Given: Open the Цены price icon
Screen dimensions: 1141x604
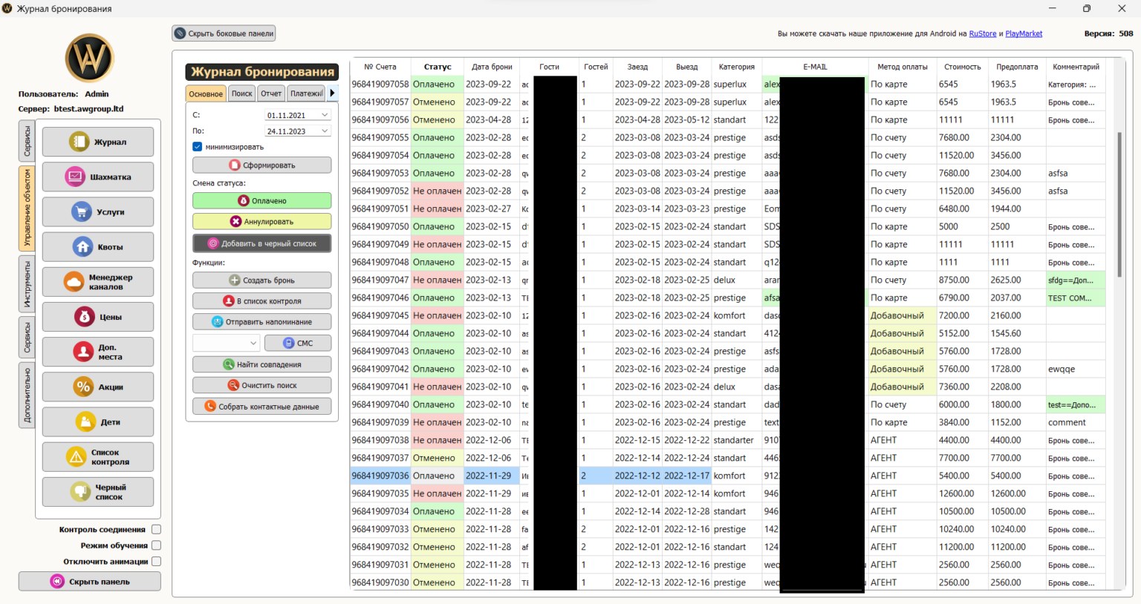Looking at the screenshot, I should point(85,317).
